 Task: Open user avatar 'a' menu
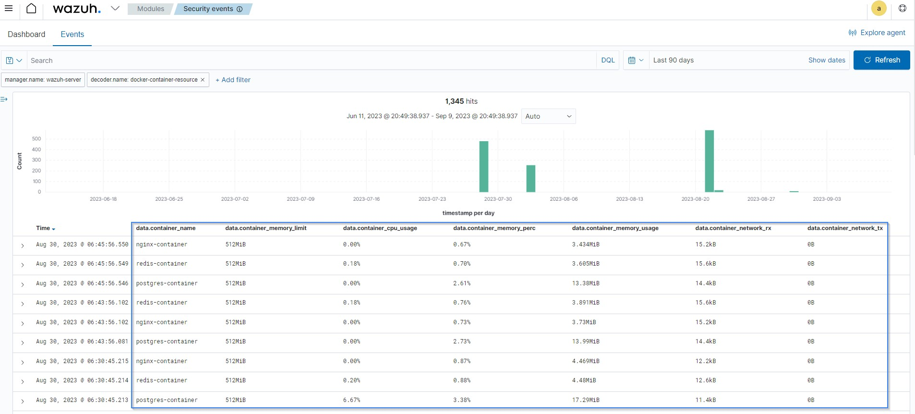tap(879, 8)
